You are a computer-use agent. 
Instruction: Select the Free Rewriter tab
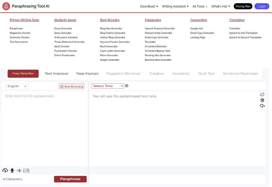pyautogui.click(x=23, y=74)
